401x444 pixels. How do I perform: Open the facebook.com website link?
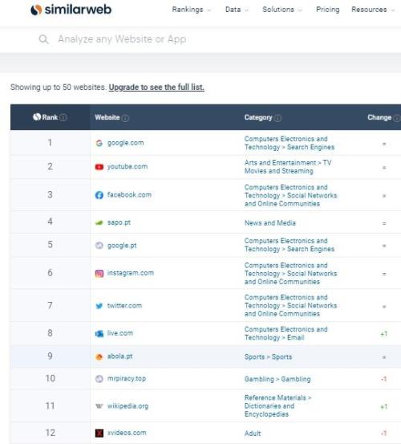tap(129, 195)
